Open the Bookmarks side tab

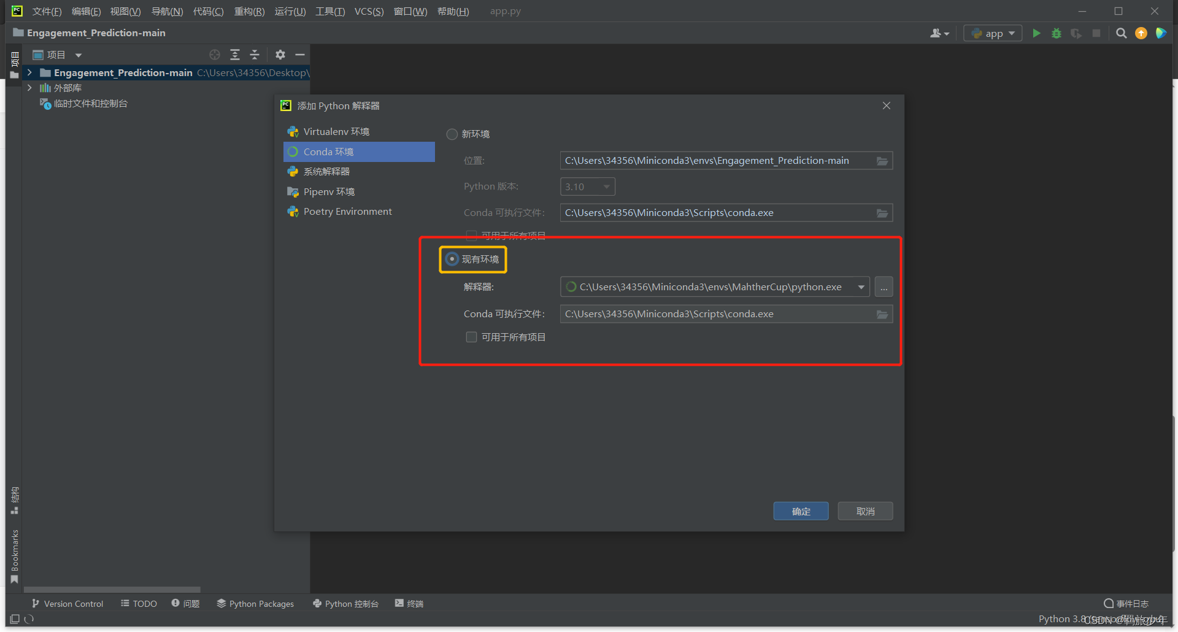point(15,556)
